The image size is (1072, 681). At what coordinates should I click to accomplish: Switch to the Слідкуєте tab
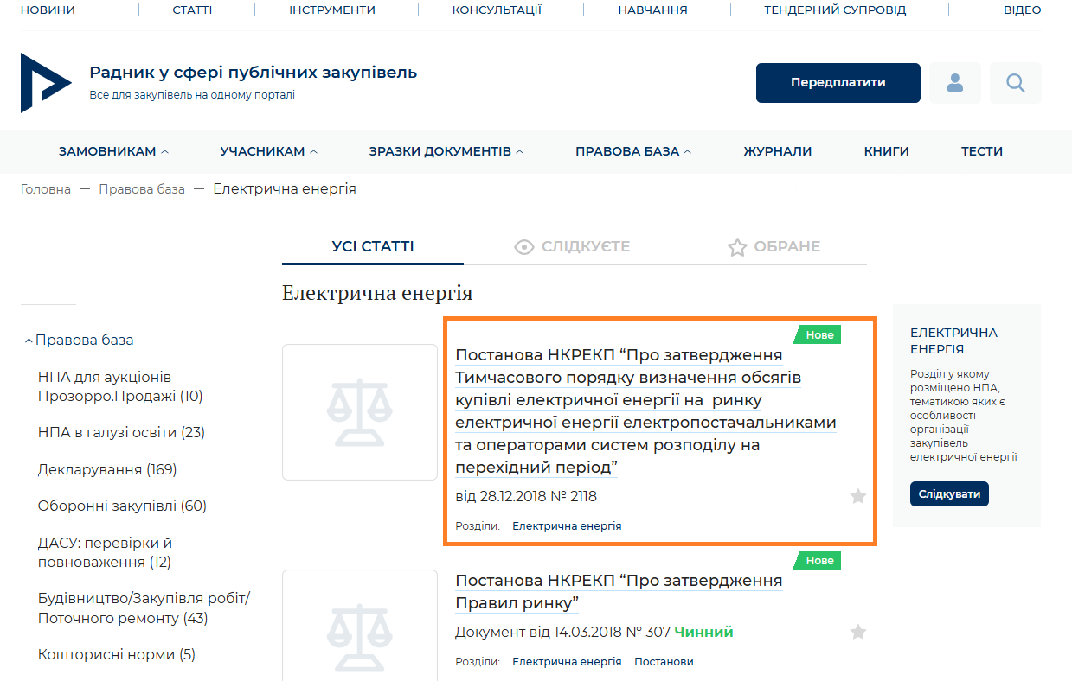[x=572, y=247]
